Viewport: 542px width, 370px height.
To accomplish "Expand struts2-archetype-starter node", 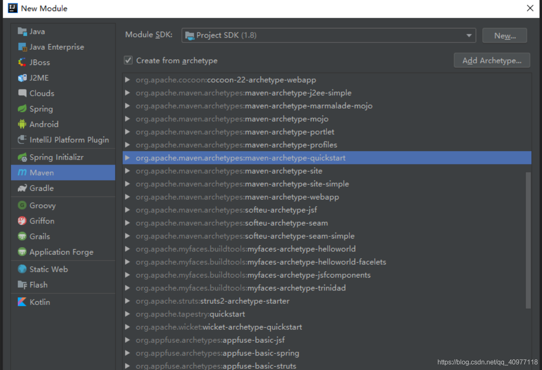I will pos(128,301).
